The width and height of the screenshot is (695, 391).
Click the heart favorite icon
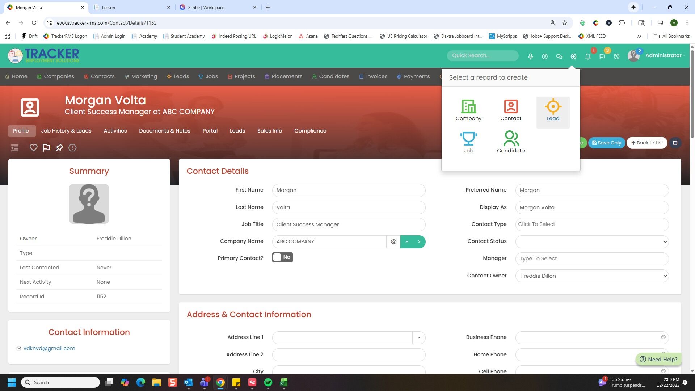point(33,148)
